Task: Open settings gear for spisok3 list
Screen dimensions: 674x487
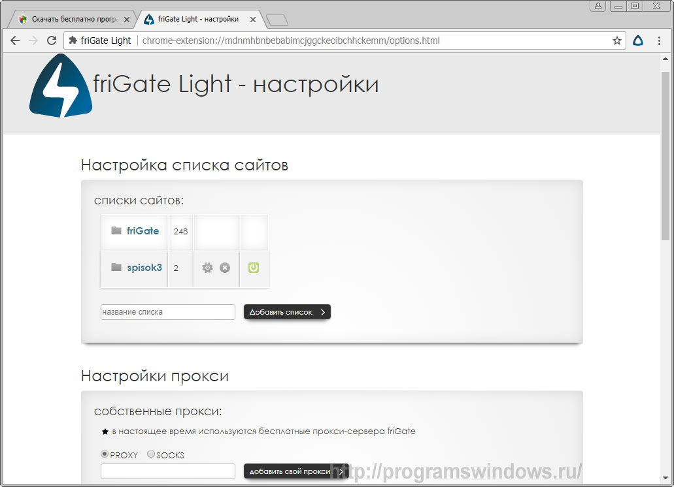Action: 207,268
